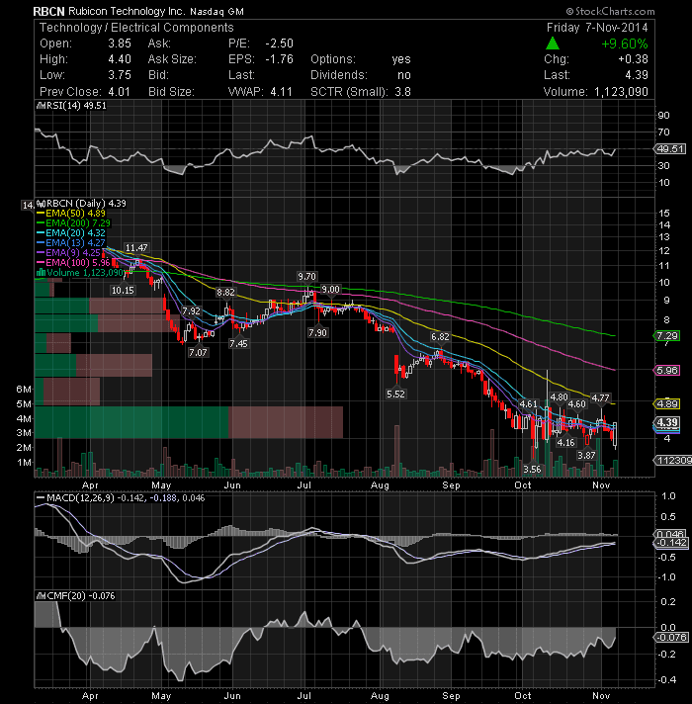Viewport: 692px width, 704px height.
Task: Click the CMF(20) legend area icon
Action: pos(41,596)
